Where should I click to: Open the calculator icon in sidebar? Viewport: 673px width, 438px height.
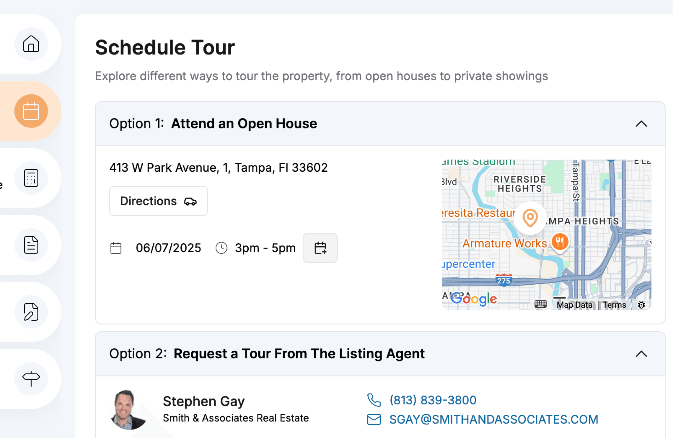pyautogui.click(x=31, y=178)
